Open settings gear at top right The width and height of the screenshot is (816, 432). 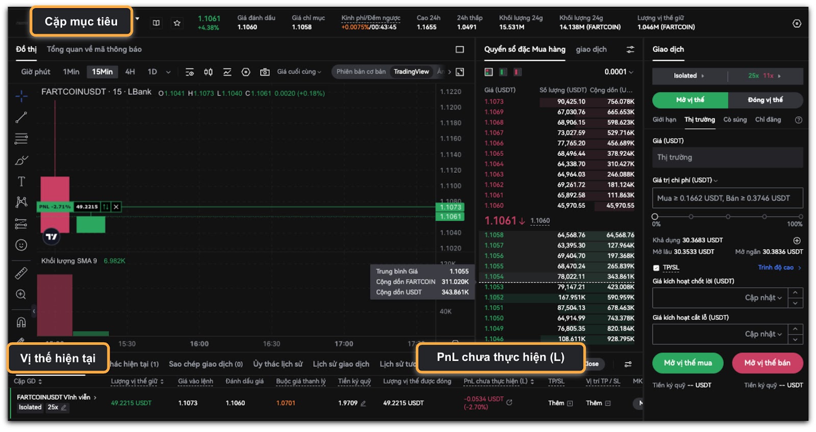(797, 23)
